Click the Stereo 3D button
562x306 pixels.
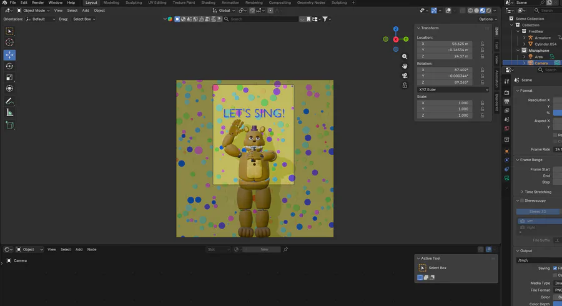click(538, 212)
